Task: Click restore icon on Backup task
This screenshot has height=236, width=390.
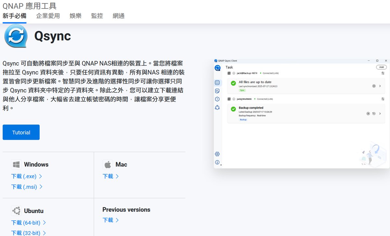Action: pyautogui.click(x=374, y=113)
